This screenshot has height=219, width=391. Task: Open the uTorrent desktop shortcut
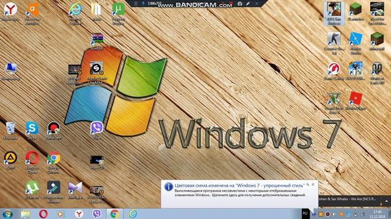coord(32,190)
